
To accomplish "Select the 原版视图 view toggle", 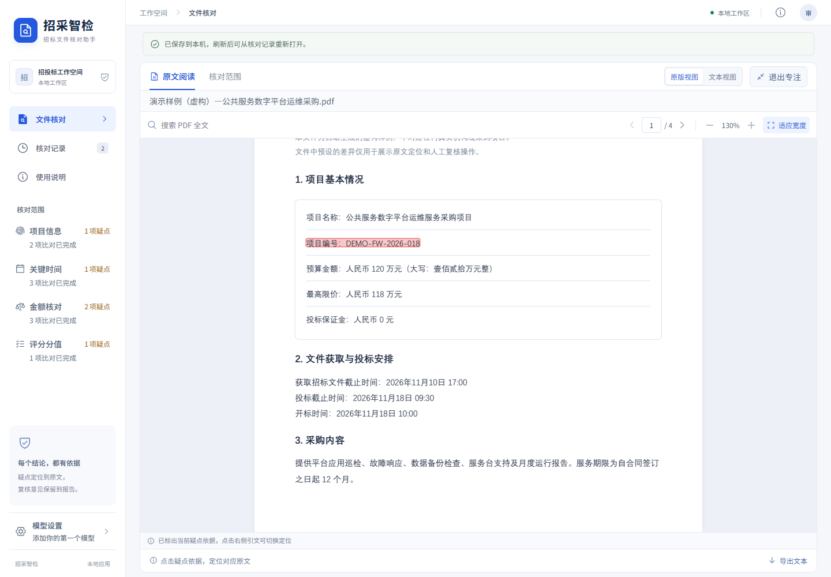I will point(684,77).
